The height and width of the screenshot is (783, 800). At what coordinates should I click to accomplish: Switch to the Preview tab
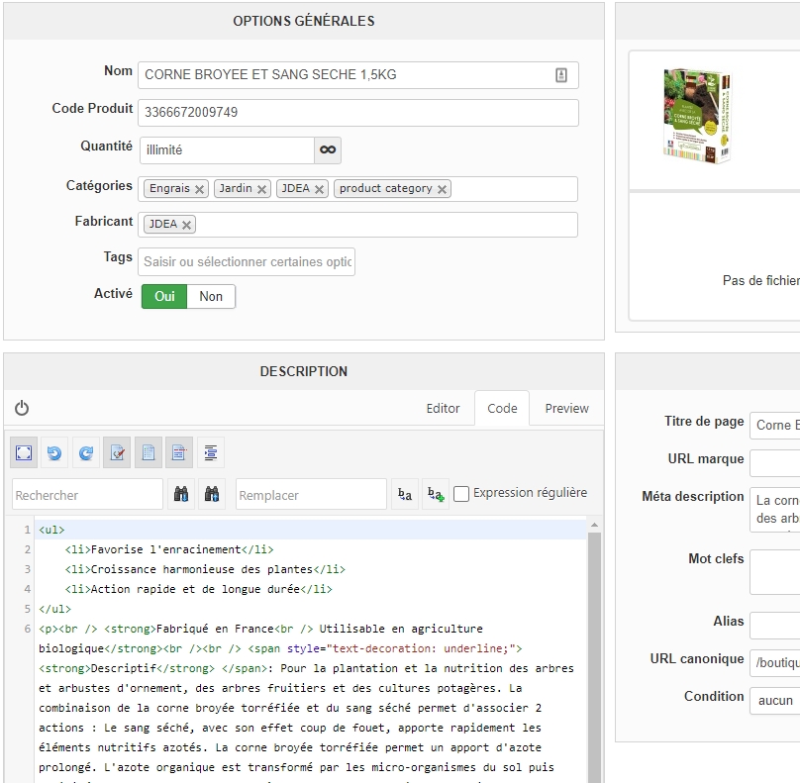(566, 408)
